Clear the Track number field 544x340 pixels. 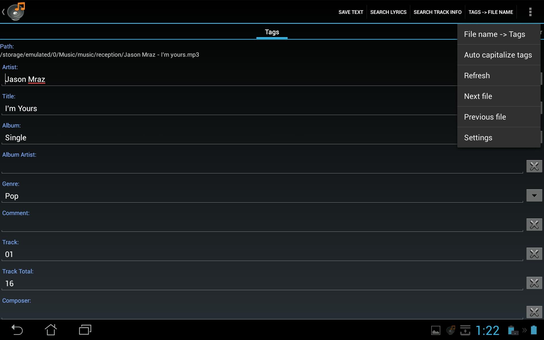point(534,254)
